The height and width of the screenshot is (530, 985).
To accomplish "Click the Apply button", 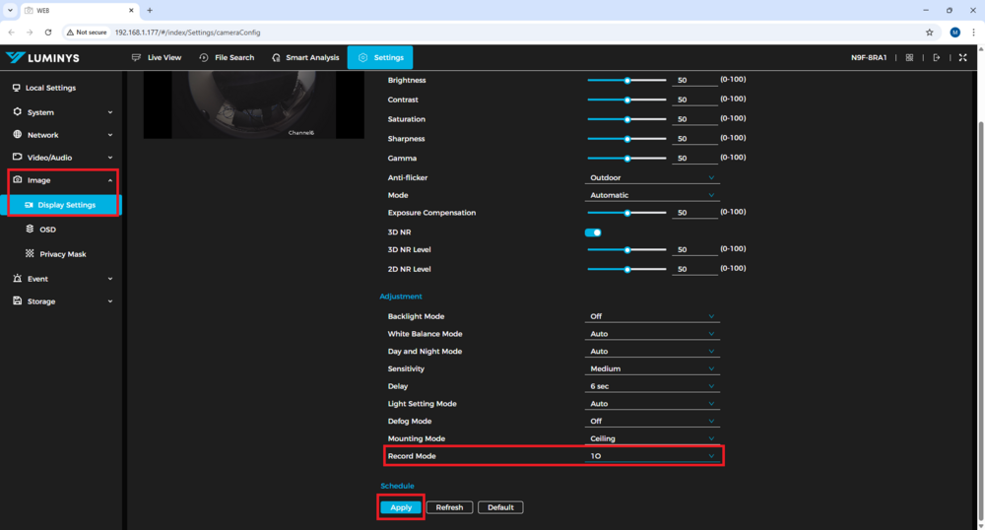I will (x=401, y=507).
